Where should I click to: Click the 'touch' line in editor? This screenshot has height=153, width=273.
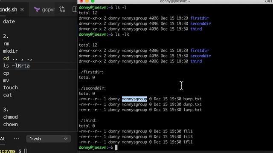(10, 88)
